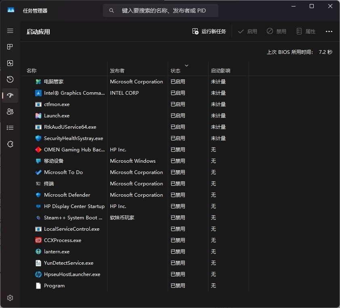The width and height of the screenshot is (340, 308).
Task: Open App history from the sidebar
Action: point(10,79)
